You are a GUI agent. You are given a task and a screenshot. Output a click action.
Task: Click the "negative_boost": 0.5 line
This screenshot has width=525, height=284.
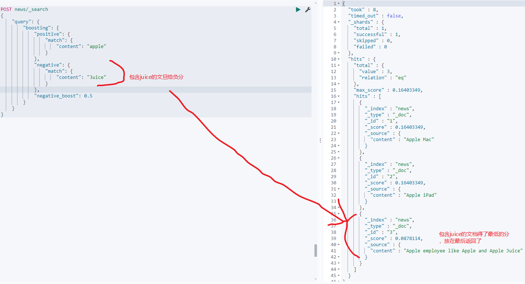tap(63, 96)
